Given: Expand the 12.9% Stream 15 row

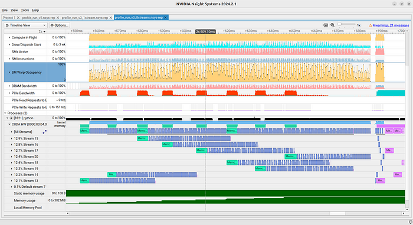Looking at the screenshot, I should click(12, 138).
